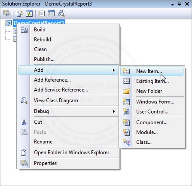
Task: Select Component... in the submenu
Action: 152,122
